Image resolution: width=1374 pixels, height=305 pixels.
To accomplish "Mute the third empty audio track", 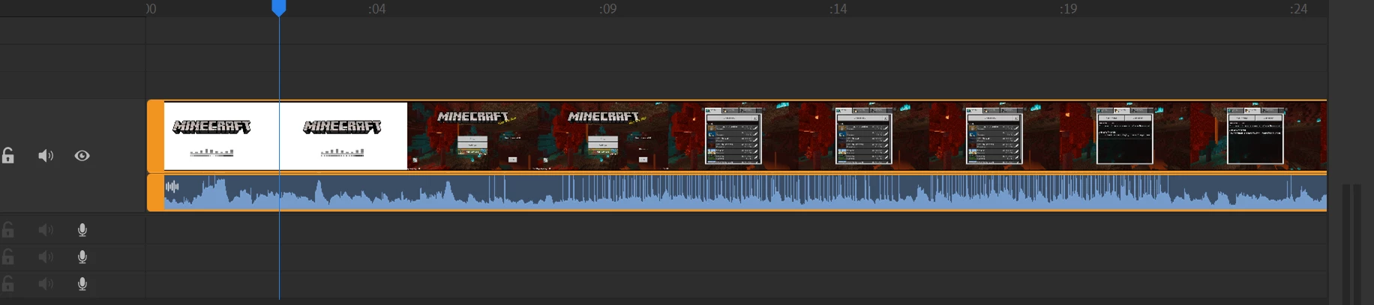I will tap(46, 284).
